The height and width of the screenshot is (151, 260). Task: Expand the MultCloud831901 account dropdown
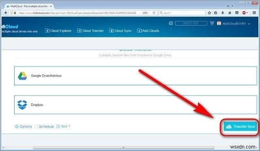pos(236,24)
